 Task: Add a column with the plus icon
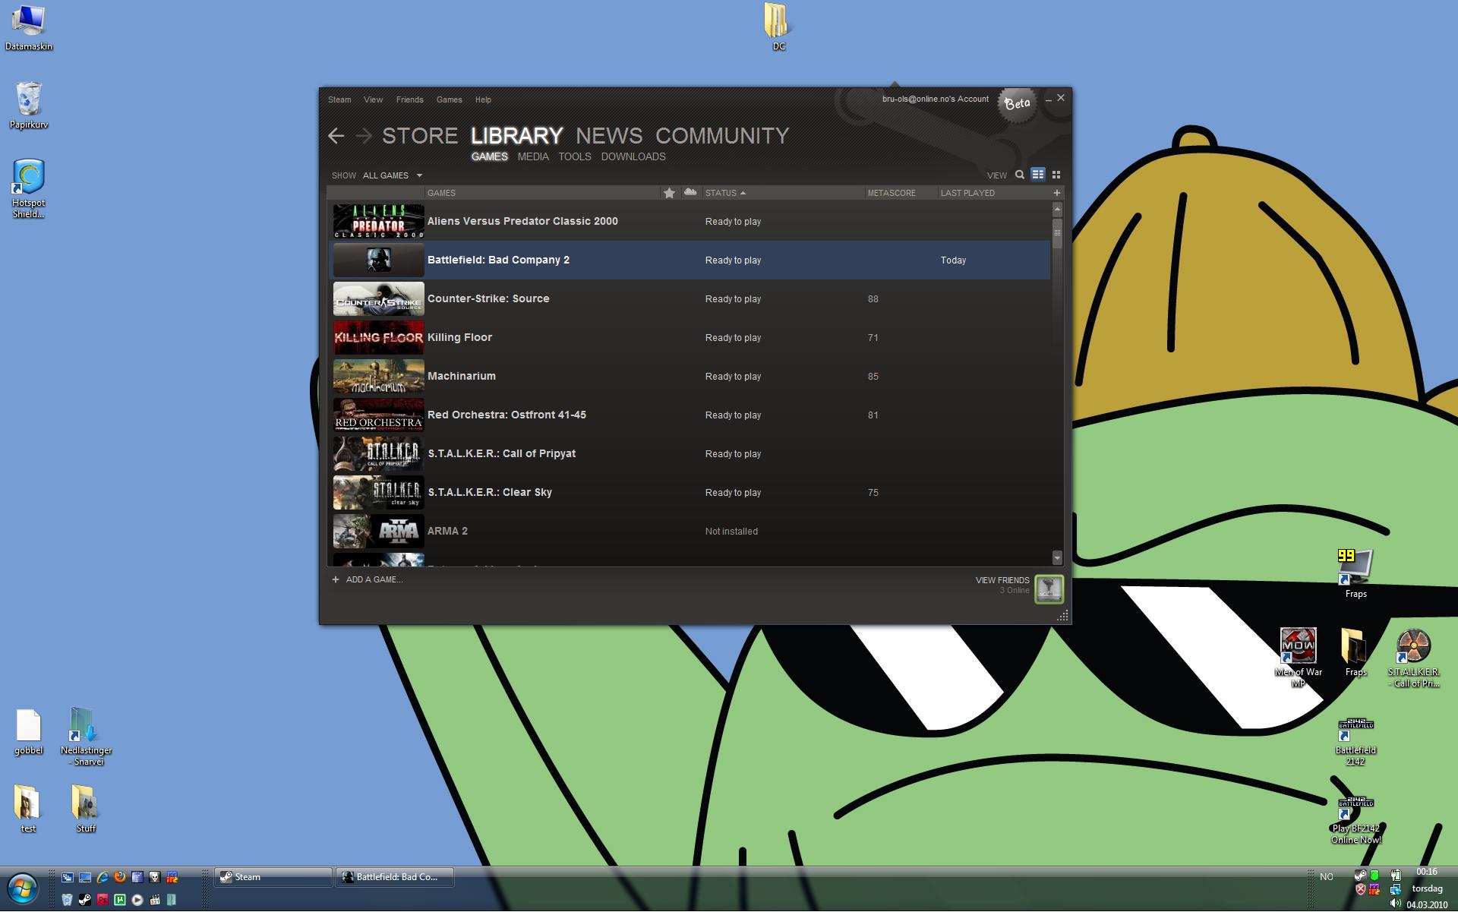(x=1056, y=193)
